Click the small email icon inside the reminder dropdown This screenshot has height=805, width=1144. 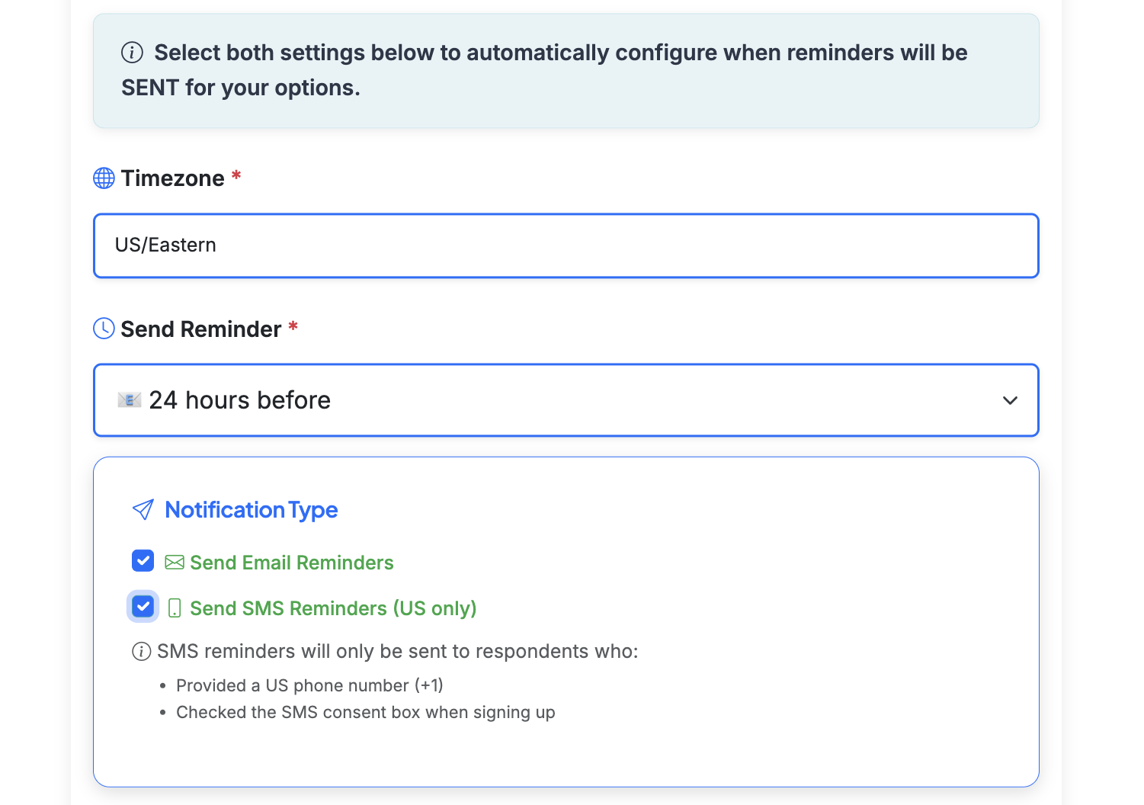click(x=130, y=399)
